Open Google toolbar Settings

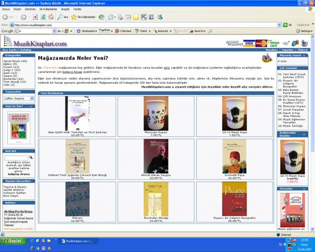304,31
